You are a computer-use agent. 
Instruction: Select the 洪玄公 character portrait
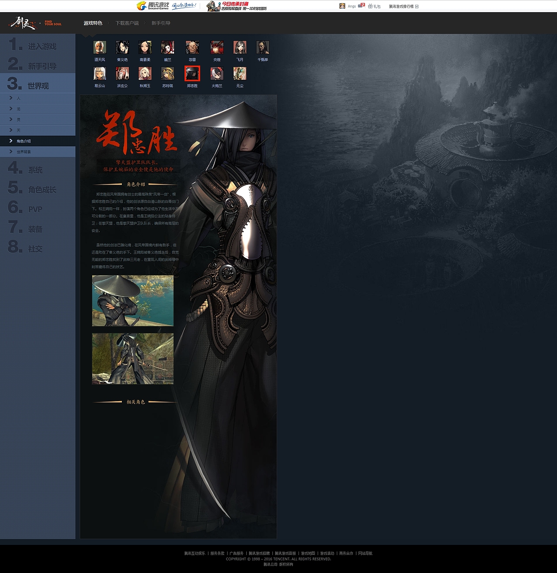coord(122,73)
